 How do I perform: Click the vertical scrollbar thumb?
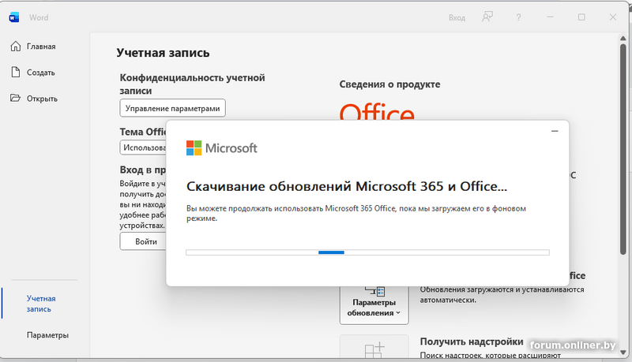[x=623, y=149]
